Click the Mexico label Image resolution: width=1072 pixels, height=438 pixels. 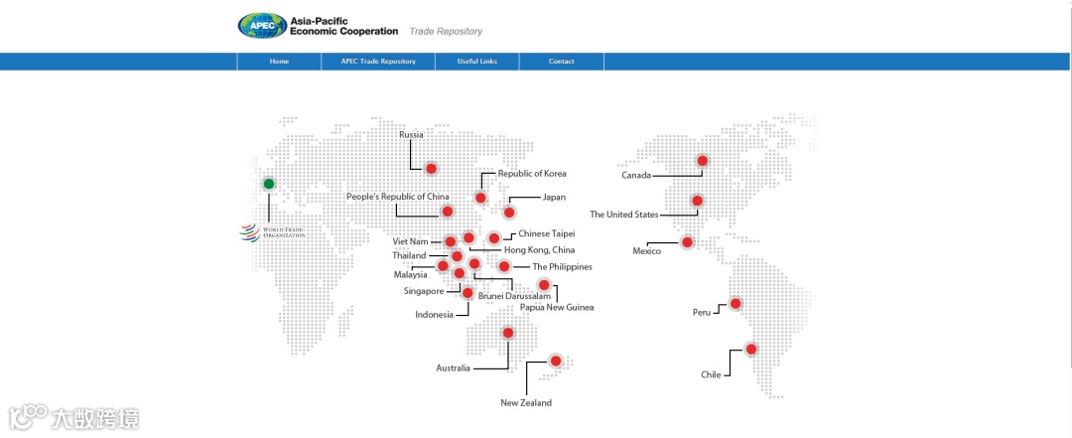pos(647,252)
